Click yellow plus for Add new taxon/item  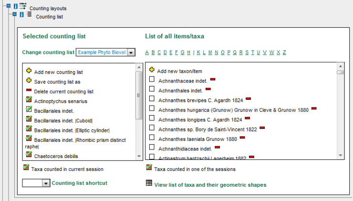[x=152, y=70]
